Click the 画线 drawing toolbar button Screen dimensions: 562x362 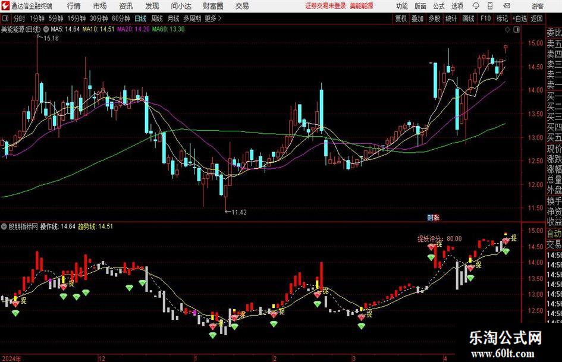[x=468, y=18]
